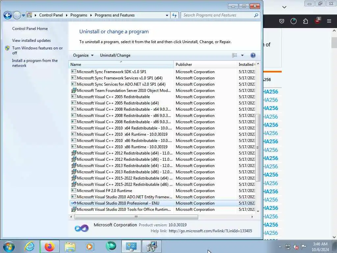Click the Windows Start button

9,246
